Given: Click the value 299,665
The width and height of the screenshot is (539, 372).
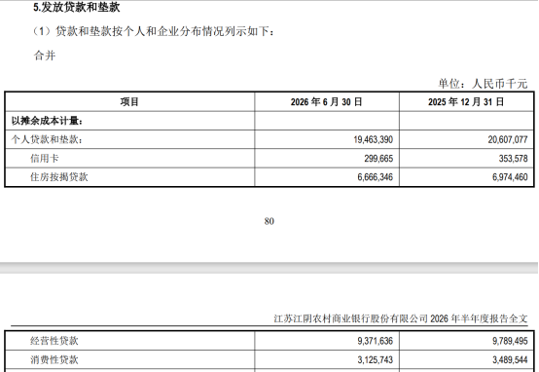Looking at the screenshot, I should tap(378, 159).
